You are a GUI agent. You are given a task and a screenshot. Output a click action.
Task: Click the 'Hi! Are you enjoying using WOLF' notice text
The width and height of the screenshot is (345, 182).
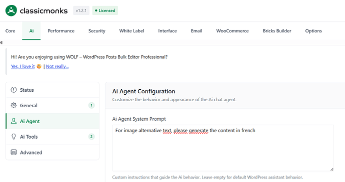tap(89, 57)
